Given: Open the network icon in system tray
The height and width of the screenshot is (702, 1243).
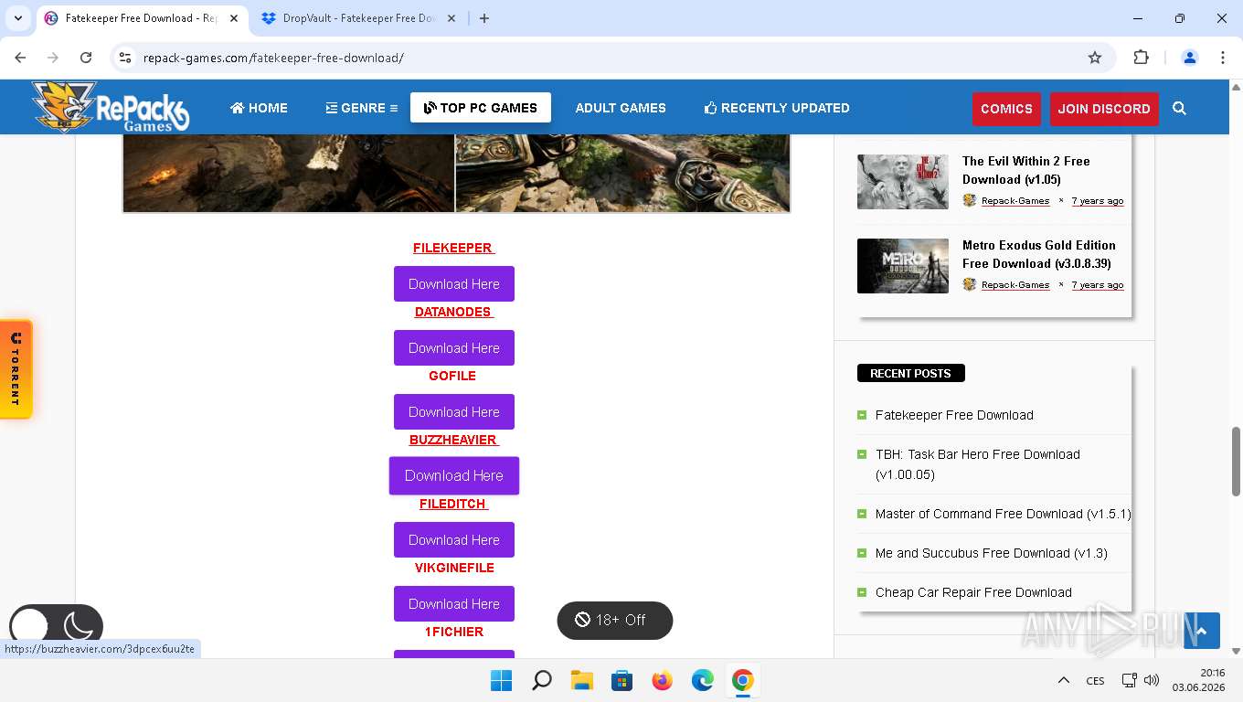Looking at the screenshot, I should pyautogui.click(x=1130, y=680).
